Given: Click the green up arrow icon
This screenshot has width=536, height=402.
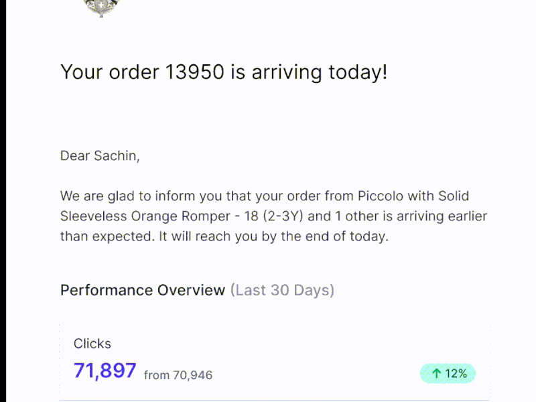Looking at the screenshot, I should pos(436,374).
